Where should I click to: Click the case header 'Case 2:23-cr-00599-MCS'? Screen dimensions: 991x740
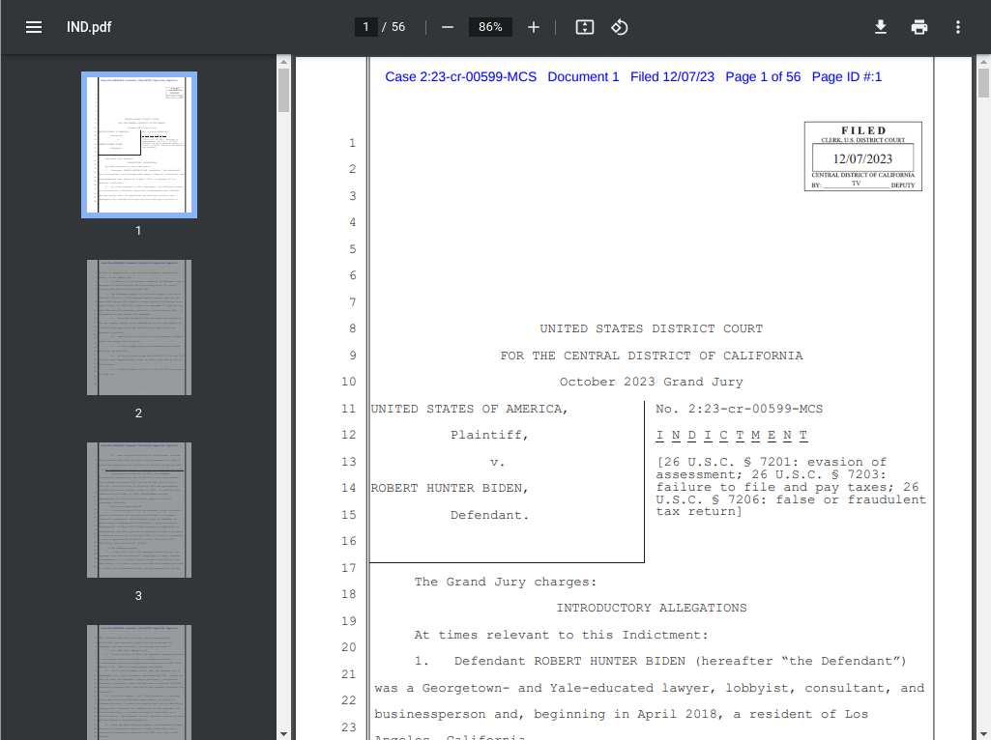click(461, 77)
